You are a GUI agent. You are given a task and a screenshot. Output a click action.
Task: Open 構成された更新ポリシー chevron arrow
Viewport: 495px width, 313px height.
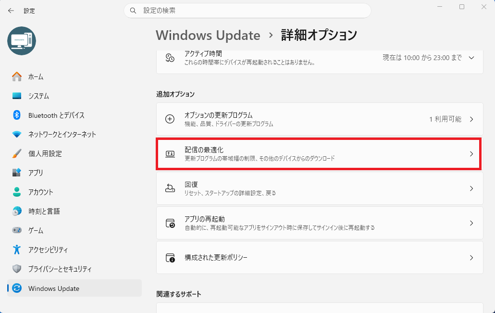(x=471, y=258)
